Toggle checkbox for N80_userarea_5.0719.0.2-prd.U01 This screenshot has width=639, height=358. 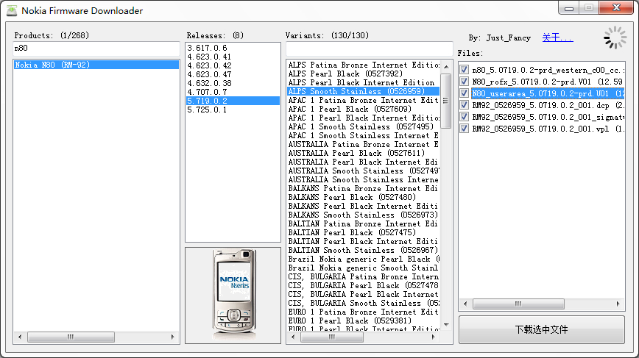coord(464,93)
